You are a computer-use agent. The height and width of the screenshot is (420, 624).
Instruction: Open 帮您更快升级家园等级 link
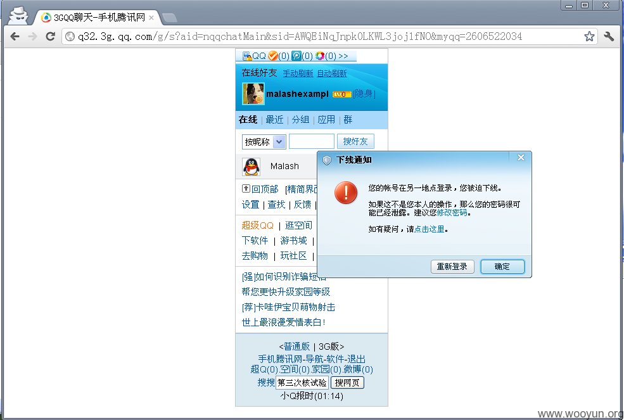(x=286, y=292)
